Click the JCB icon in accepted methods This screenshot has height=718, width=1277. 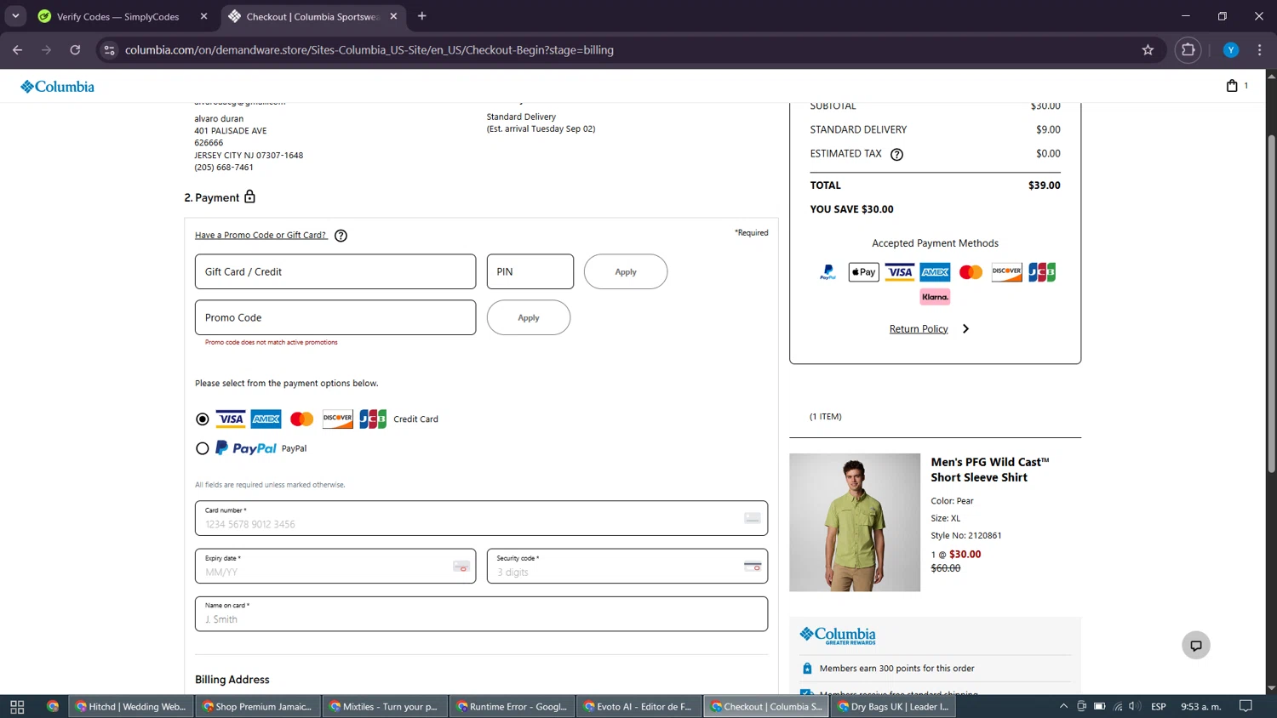pyautogui.click(x=1042, y=272)
